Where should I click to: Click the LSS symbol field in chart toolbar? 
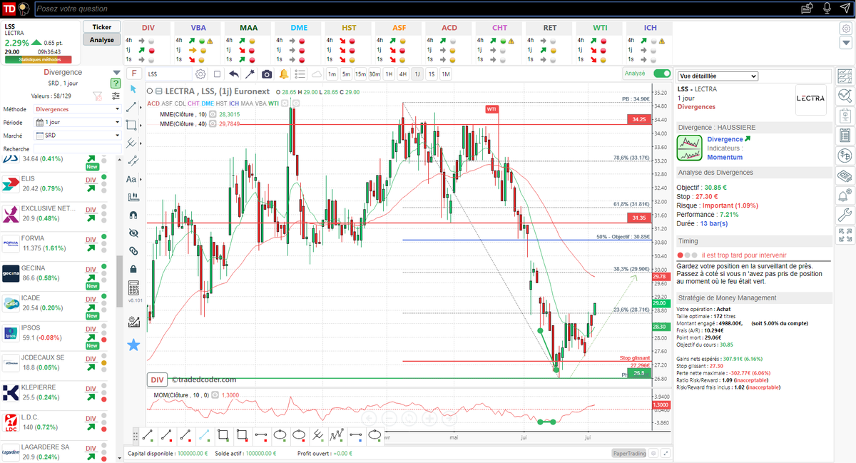168,73
